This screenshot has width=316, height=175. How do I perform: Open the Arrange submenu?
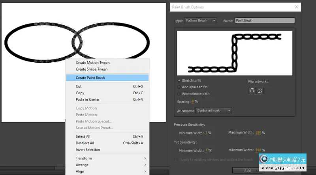pyautogui.click(x=107, y=165)
